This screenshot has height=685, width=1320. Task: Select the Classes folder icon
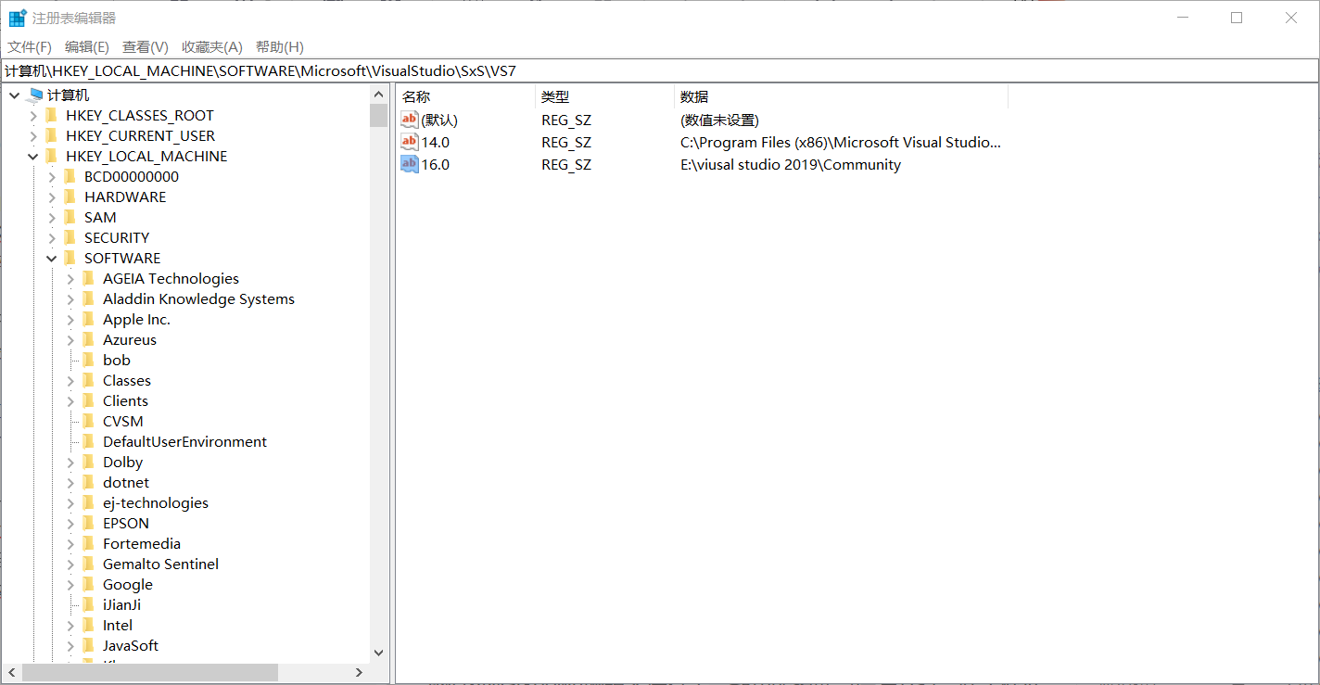[88, 380]
